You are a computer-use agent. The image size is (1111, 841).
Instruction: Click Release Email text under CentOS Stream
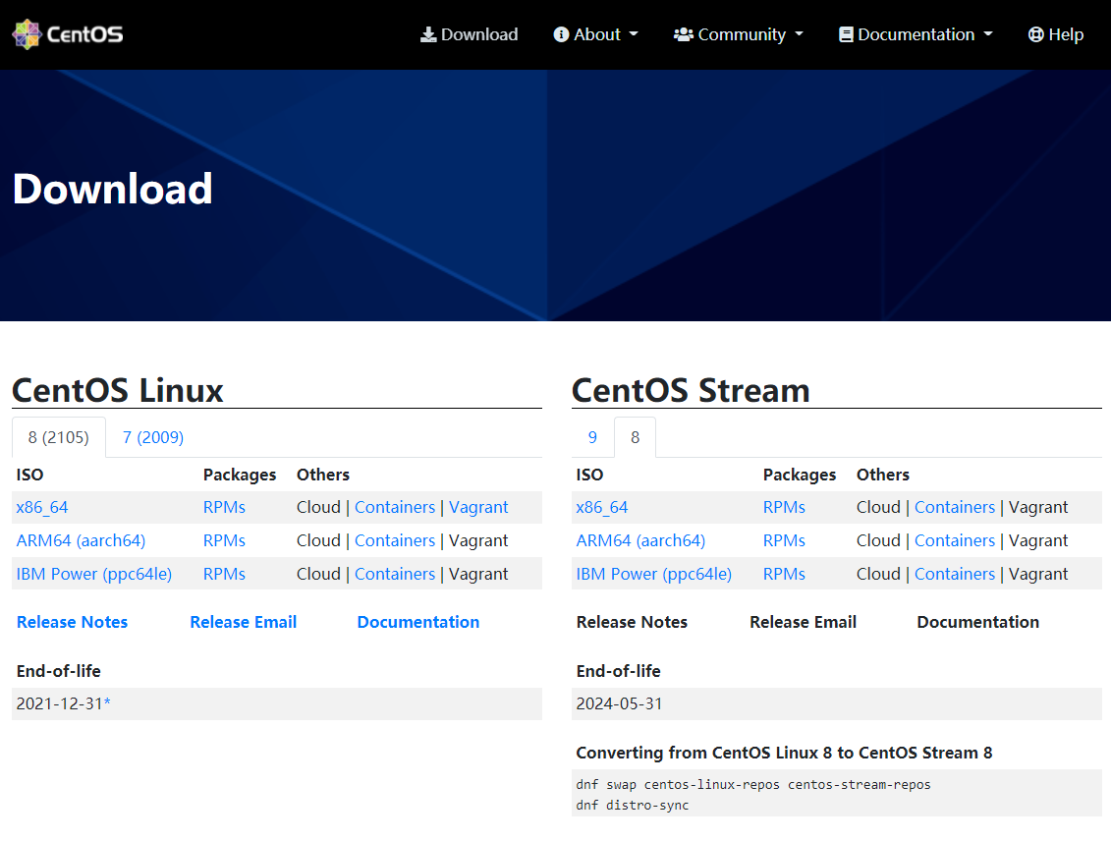803,622
